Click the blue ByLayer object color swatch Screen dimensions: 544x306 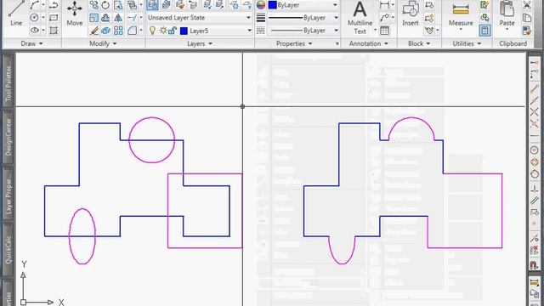tap(272, 5)
